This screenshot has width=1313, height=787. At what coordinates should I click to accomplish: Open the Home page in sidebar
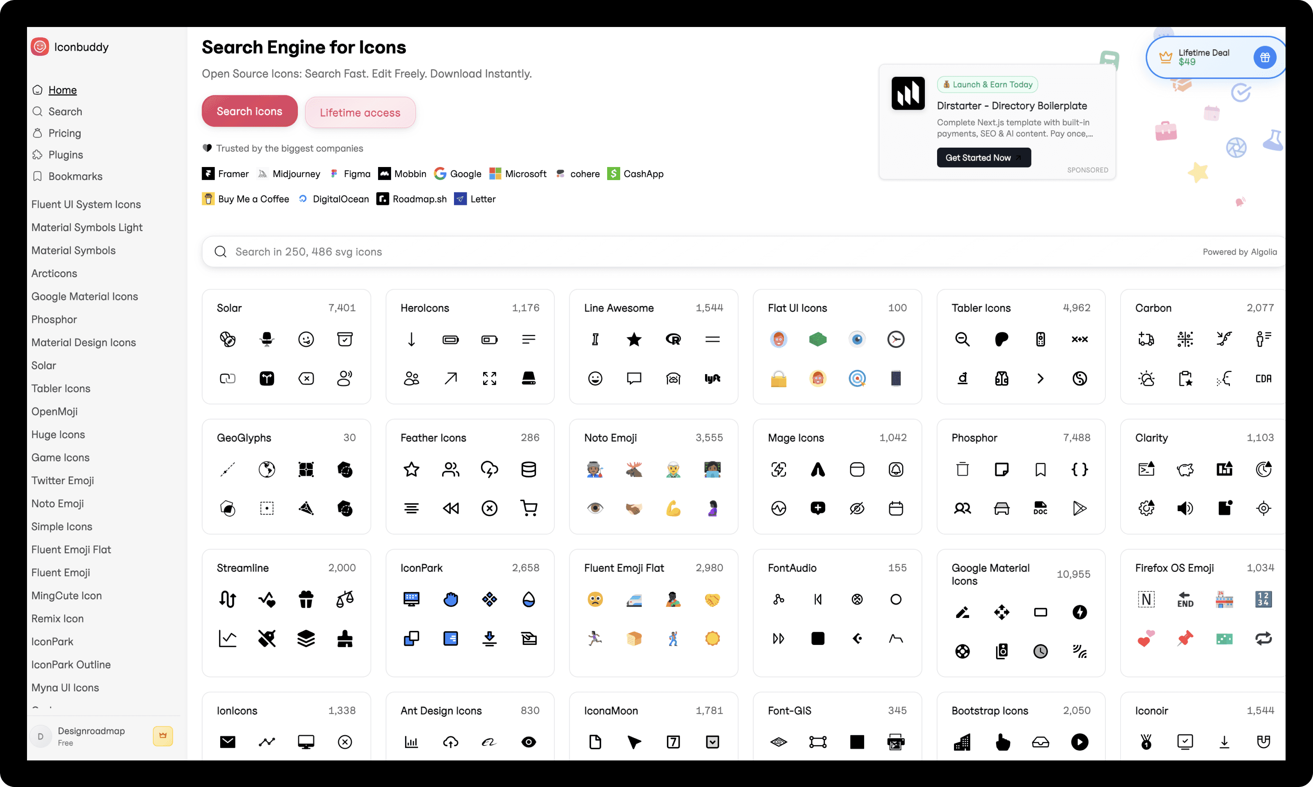[x=62, y=90]
